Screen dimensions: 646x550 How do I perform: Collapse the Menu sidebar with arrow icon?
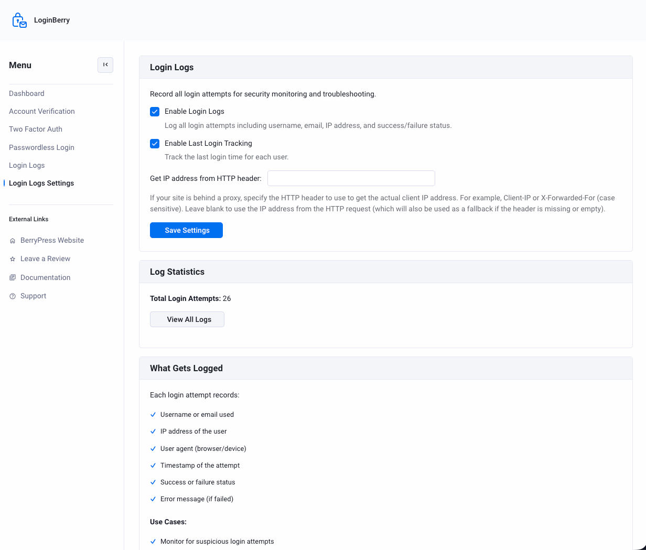click(x=105, y=65)
